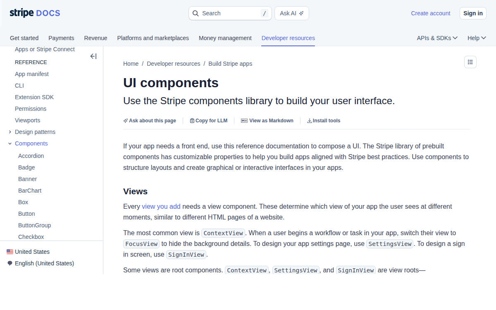This screenshot has height=310, width=496.
Task: Open Viewports sidebar item
Action: pyautogui.click(x=28, y=120)
